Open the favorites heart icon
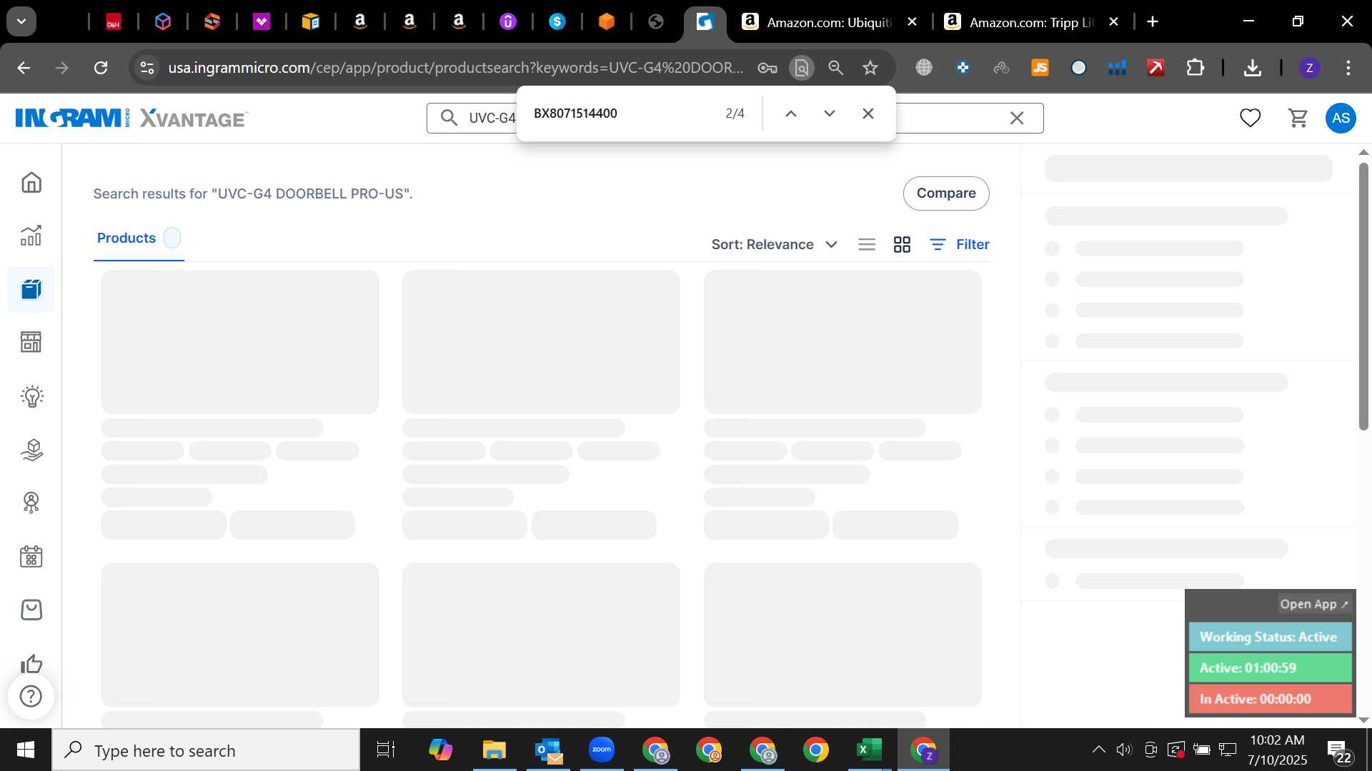1372x771 pixels. point(1250,118)
